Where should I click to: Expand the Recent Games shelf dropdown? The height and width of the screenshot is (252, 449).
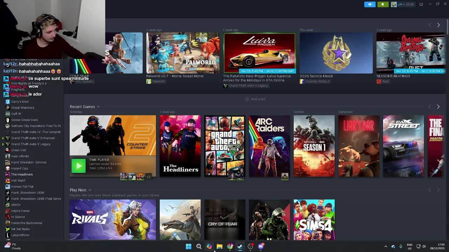click(98, 107)
